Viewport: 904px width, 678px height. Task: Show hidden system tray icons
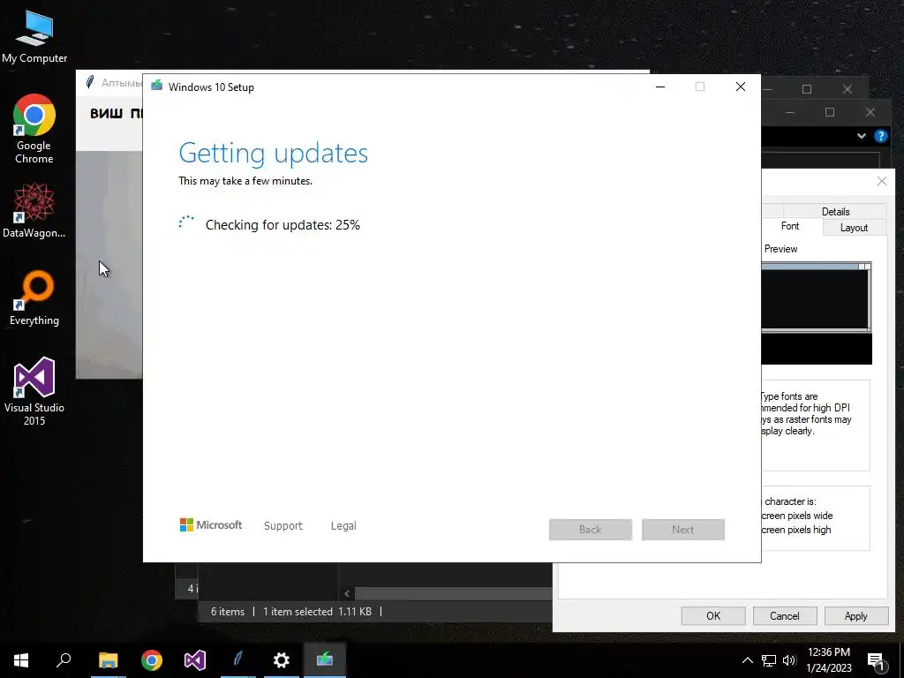tap(747, 660)
